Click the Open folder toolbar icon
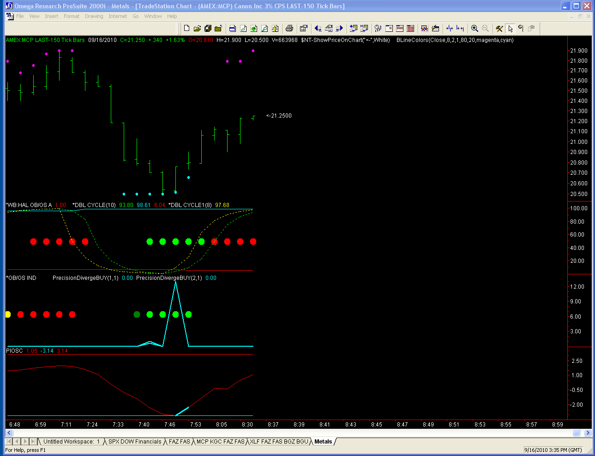The width and height of the screenshot is (595, 456). click(197, 28)
